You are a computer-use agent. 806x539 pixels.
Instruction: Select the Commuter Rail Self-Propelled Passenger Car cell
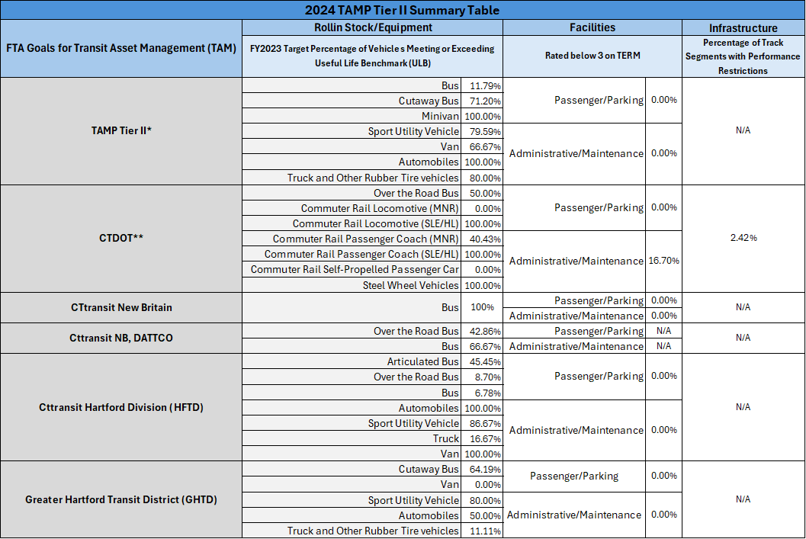point(355,269)
